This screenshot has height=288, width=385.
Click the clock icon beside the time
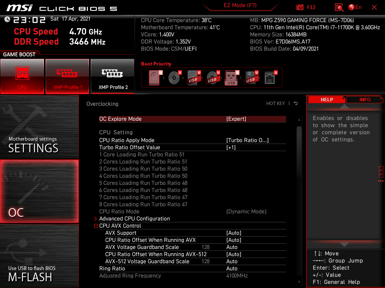(8, 19)
